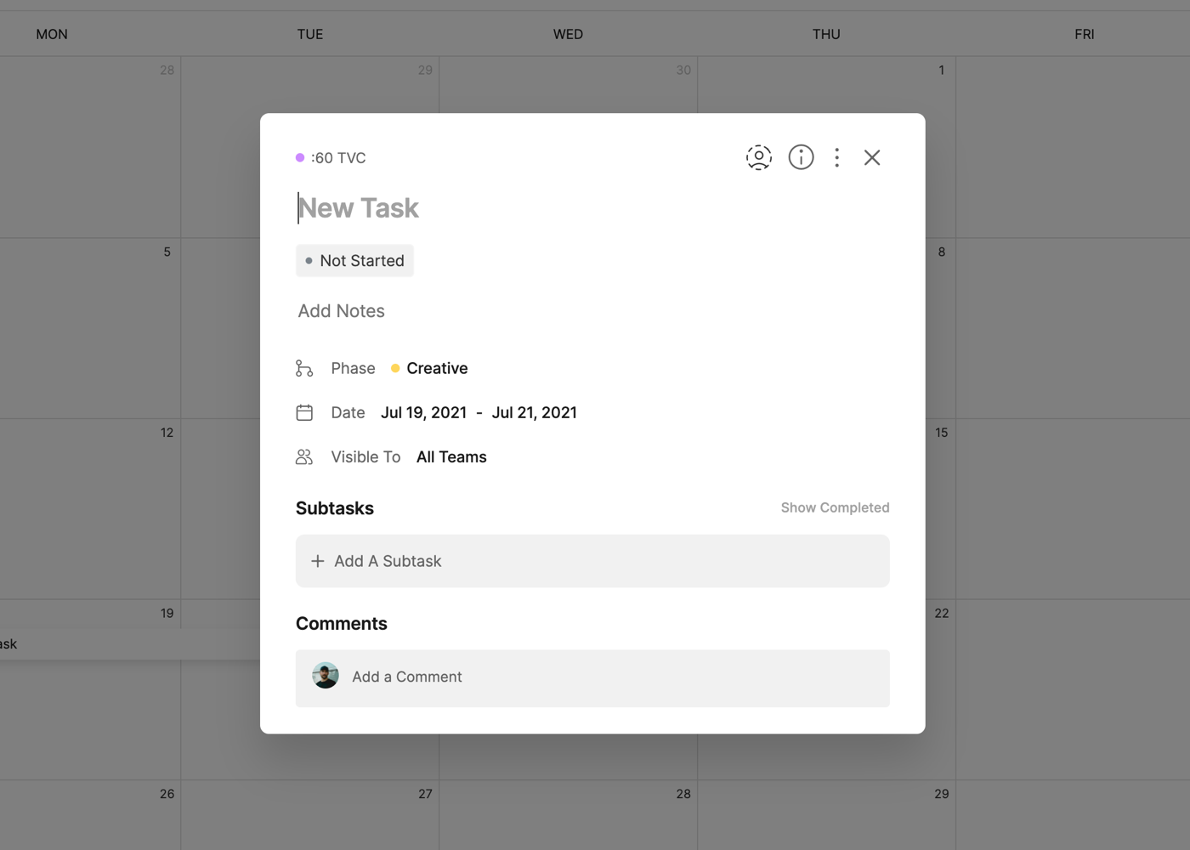The width and height of the screenshot is (1190, 850).
Task: Click the calendar icon beside Date
Action: point(304,412)
